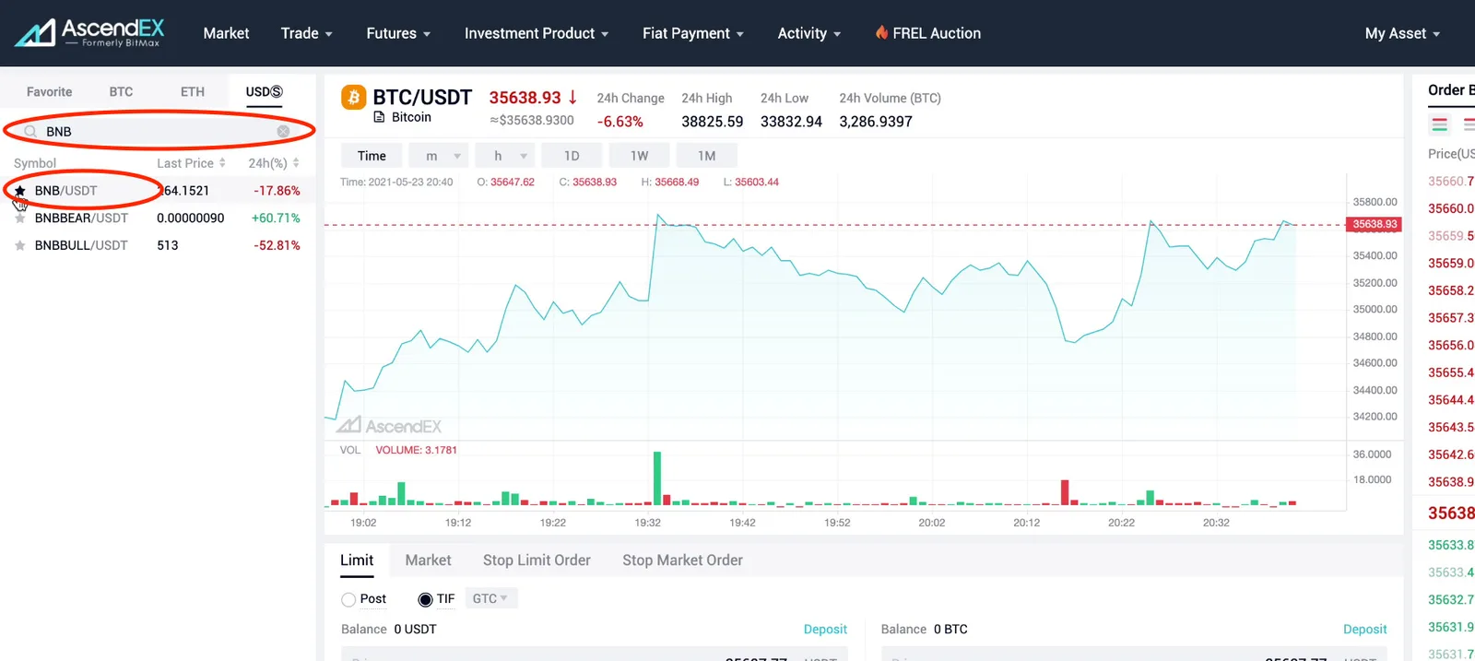Viewport: 1475px width, 661px height.
Task: Click the Symbol column header
Action: [x=35, y=163]
